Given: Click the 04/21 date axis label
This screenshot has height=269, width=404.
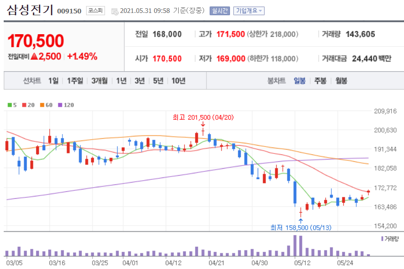Looking at the screenshot, I should (x=217, y=263).
